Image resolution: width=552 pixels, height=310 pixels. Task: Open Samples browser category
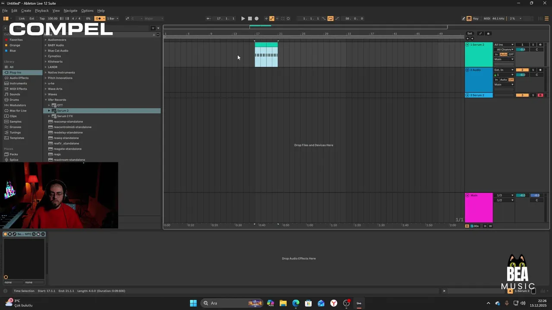click(x=16, y=121)
